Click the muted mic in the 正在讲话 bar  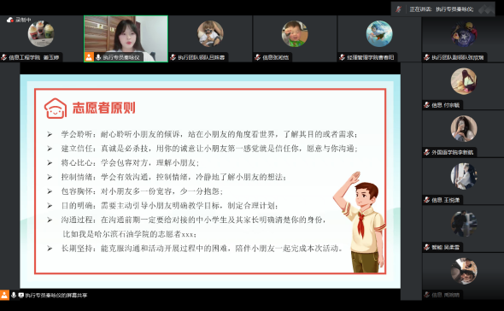point(399,9)
